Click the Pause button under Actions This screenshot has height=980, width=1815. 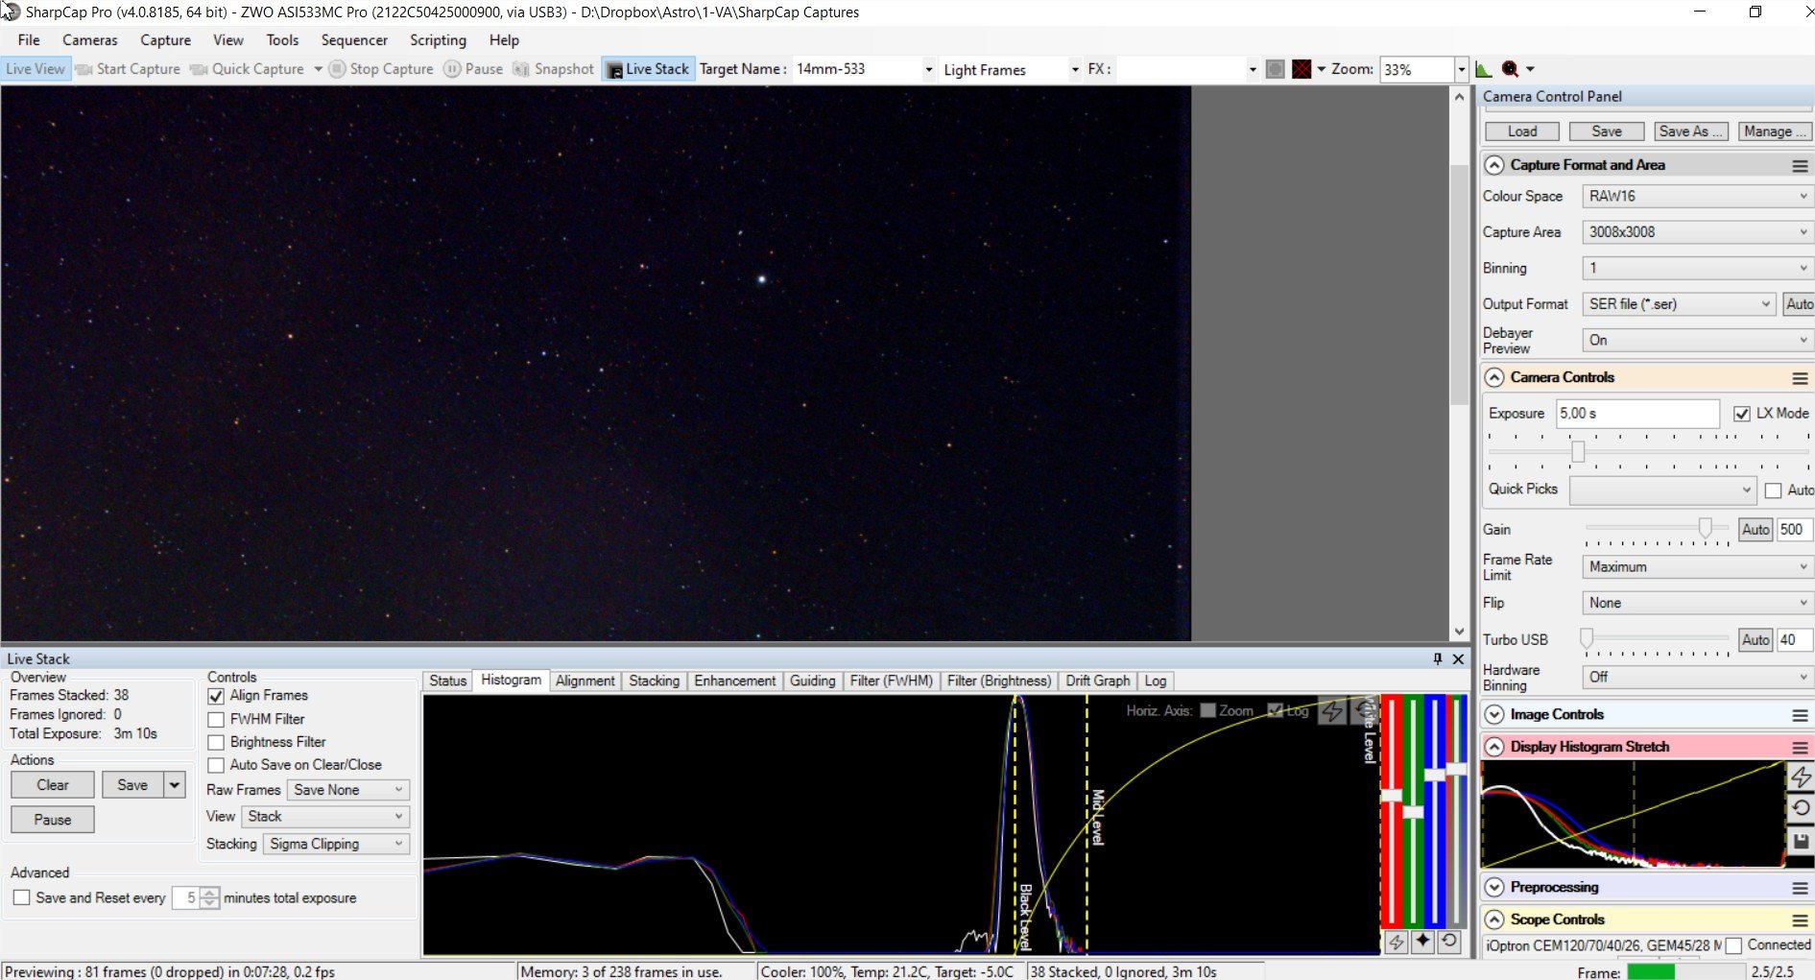[53, 820]
